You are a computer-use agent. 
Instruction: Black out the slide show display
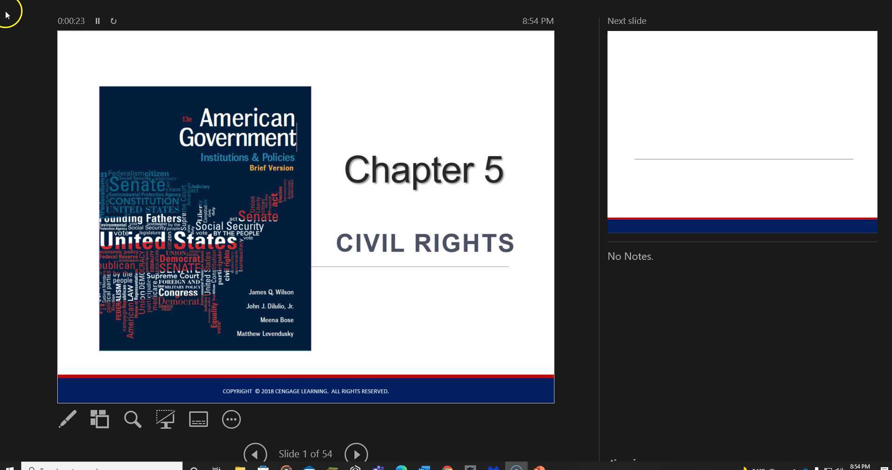pos(165,419)
